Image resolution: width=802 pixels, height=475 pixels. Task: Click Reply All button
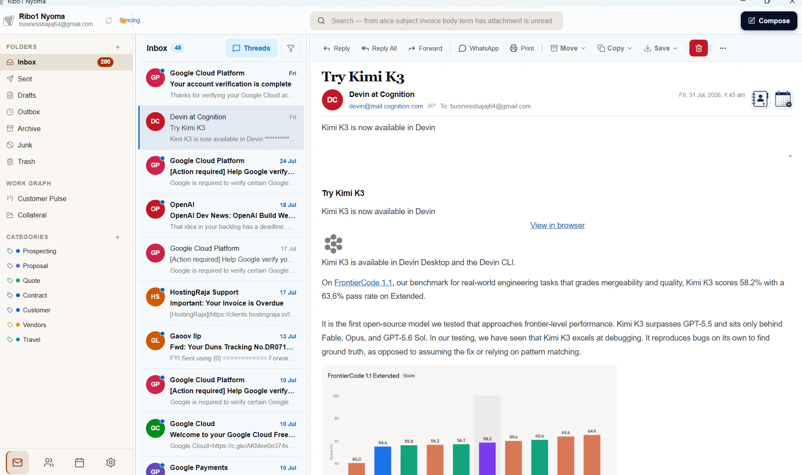[379, 48]
